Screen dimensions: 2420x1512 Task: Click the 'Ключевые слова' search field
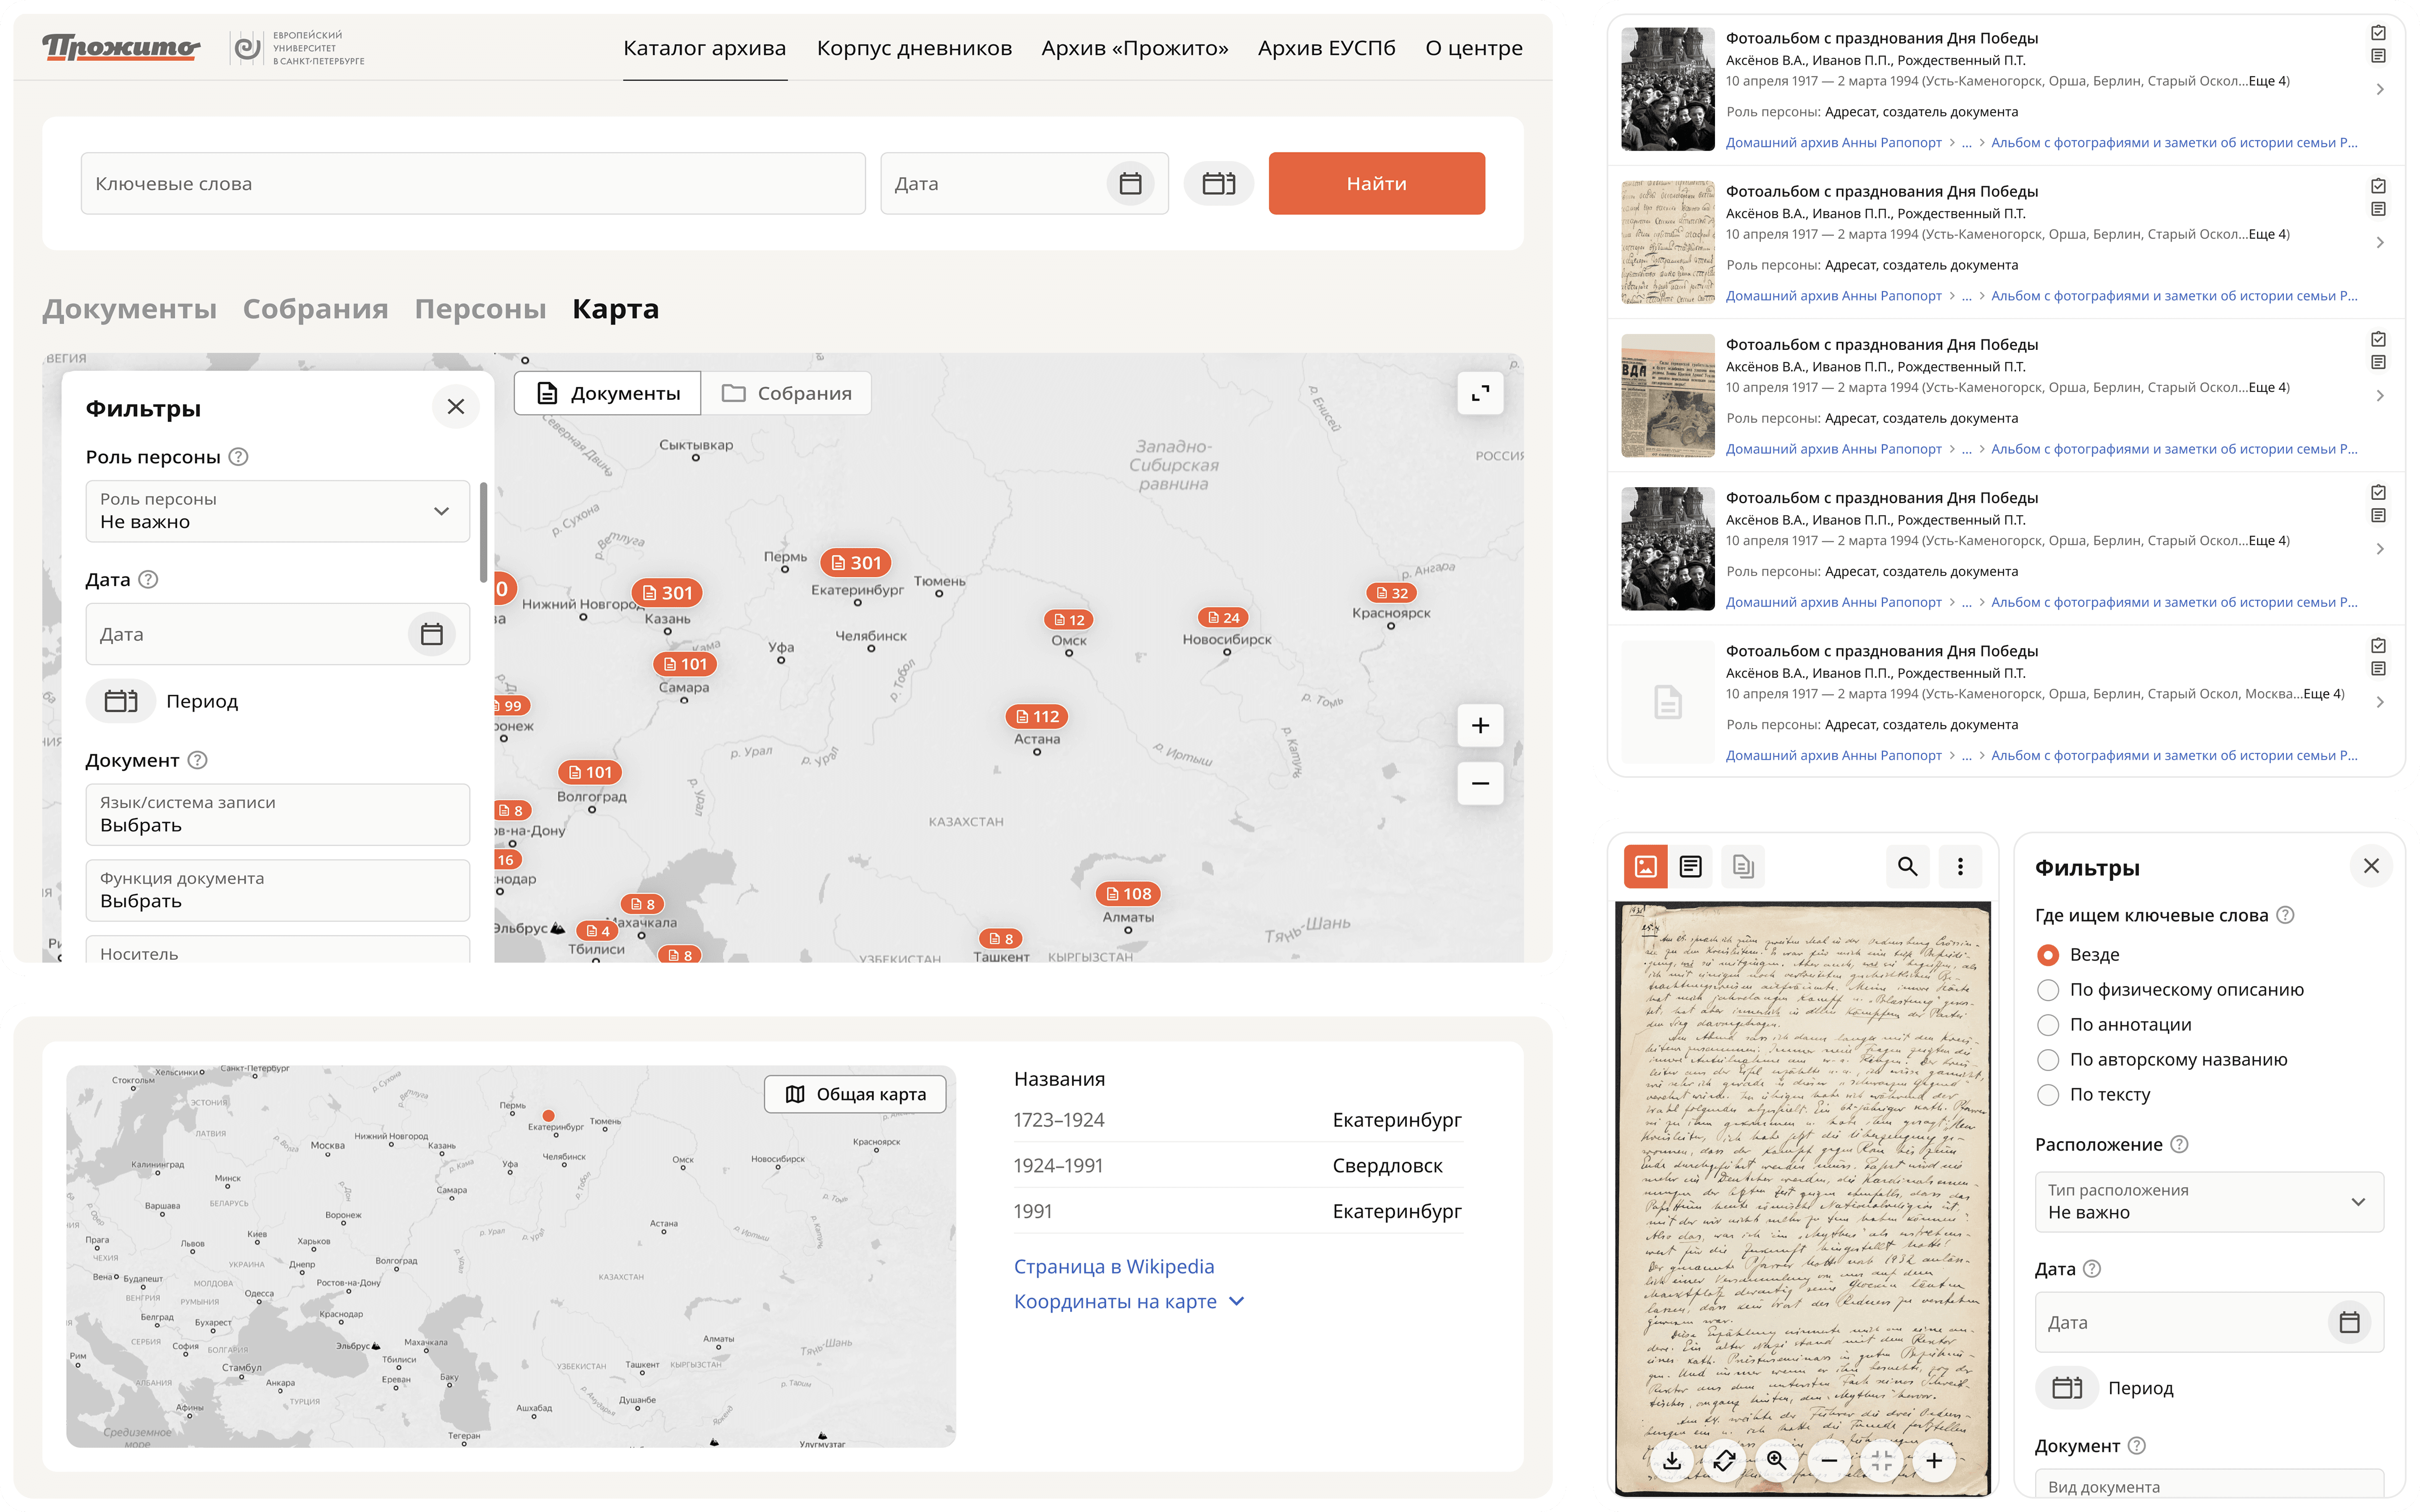click(x=472, y=184)
